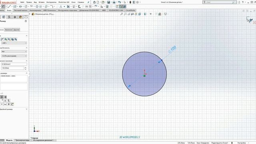The image size is (256, 144).
Task: Select the Sketch Text tool
Action: tap(60, 6)
